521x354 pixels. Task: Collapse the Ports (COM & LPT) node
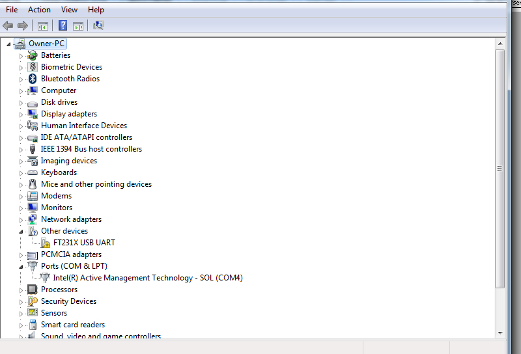21,267
